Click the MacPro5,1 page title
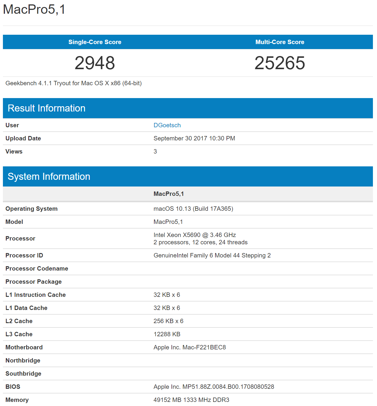This screenshot has width=377, height=406. [34, 9]
